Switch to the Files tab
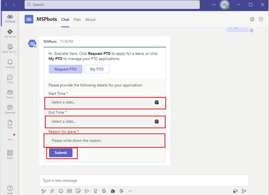269x195 pixels. [x=77, y=19]
